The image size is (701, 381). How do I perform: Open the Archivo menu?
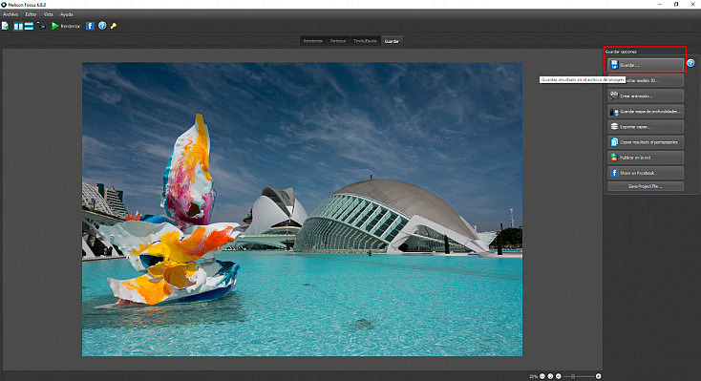pyautogui.click(x=11, y=14)
